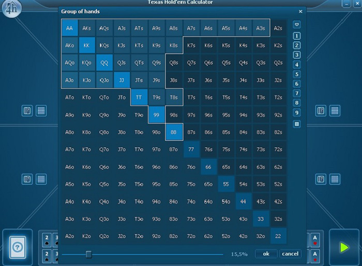362x266 pixels.
Task: Select preset group 2 button
Action: (x=297, y=45)
